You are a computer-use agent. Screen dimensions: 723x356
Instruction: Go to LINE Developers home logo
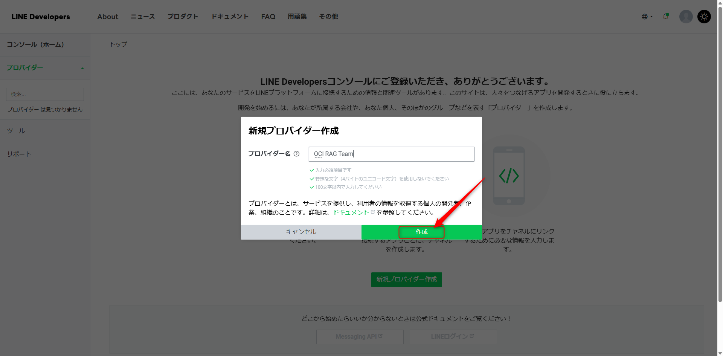(41, 17)
